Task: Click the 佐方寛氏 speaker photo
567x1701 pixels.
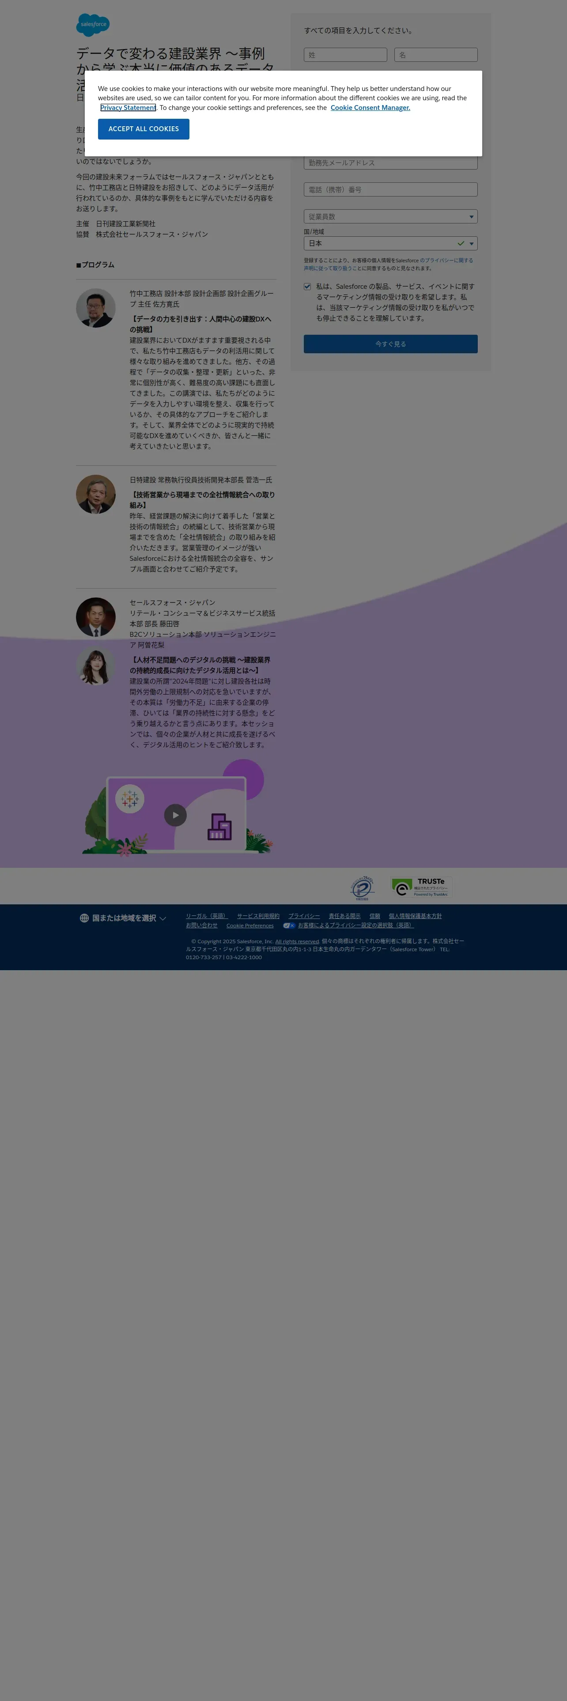Action: 96,308
